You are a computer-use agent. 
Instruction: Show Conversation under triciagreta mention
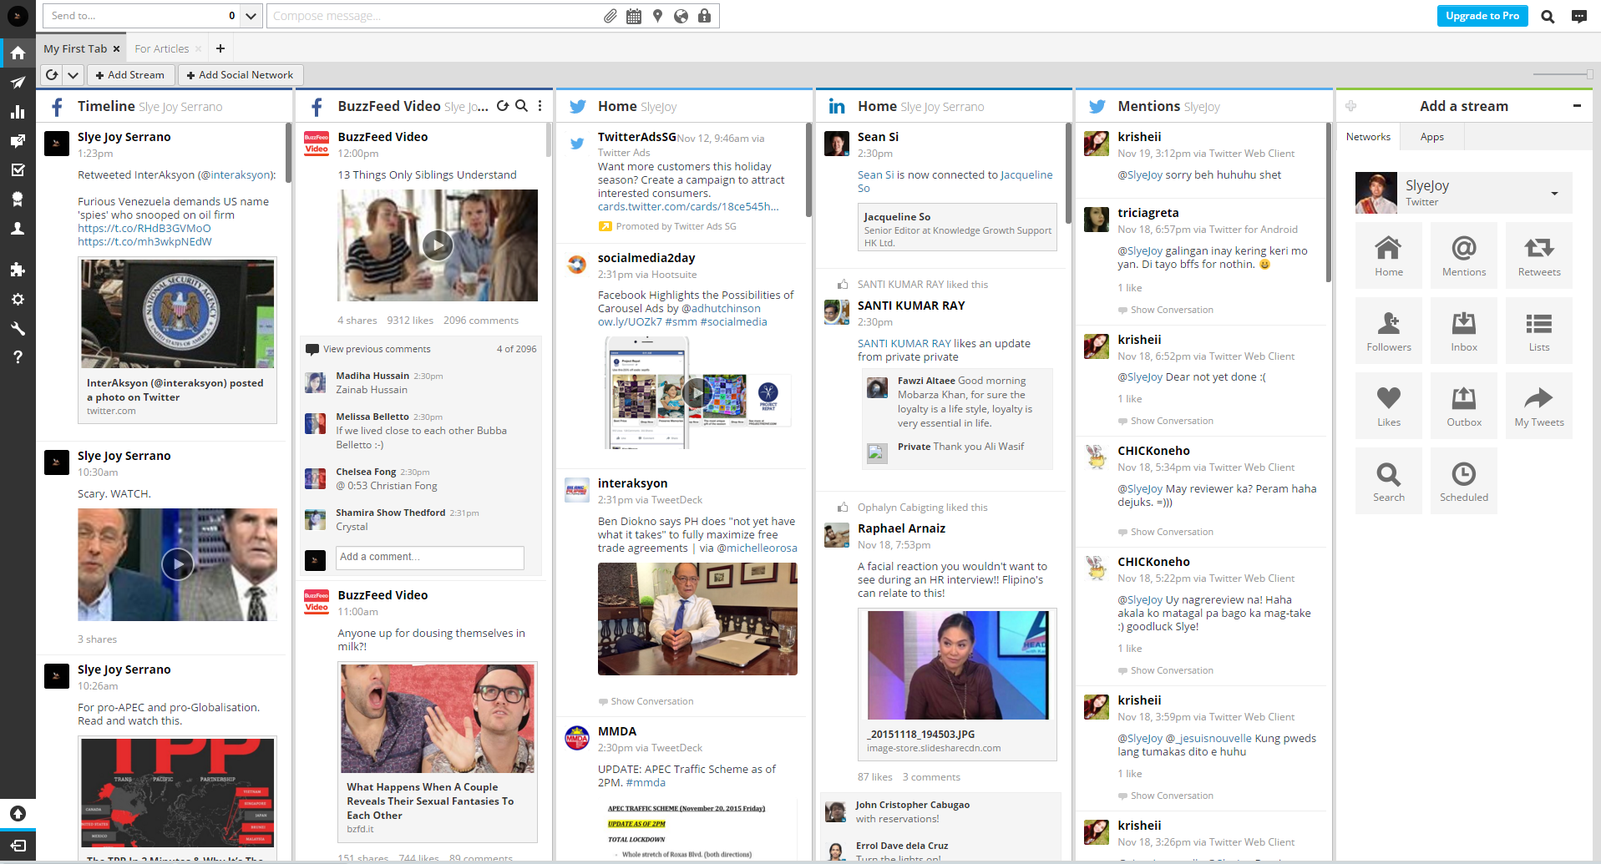1172,310
